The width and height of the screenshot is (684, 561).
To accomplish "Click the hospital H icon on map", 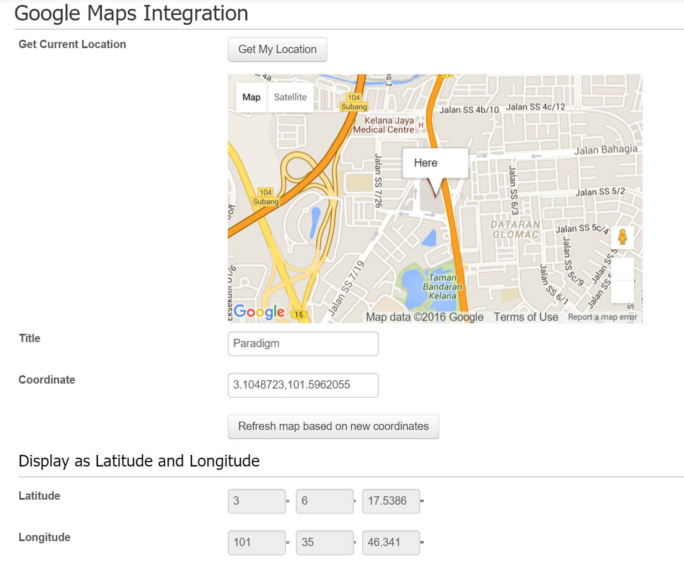I will [x=421, y=125].
